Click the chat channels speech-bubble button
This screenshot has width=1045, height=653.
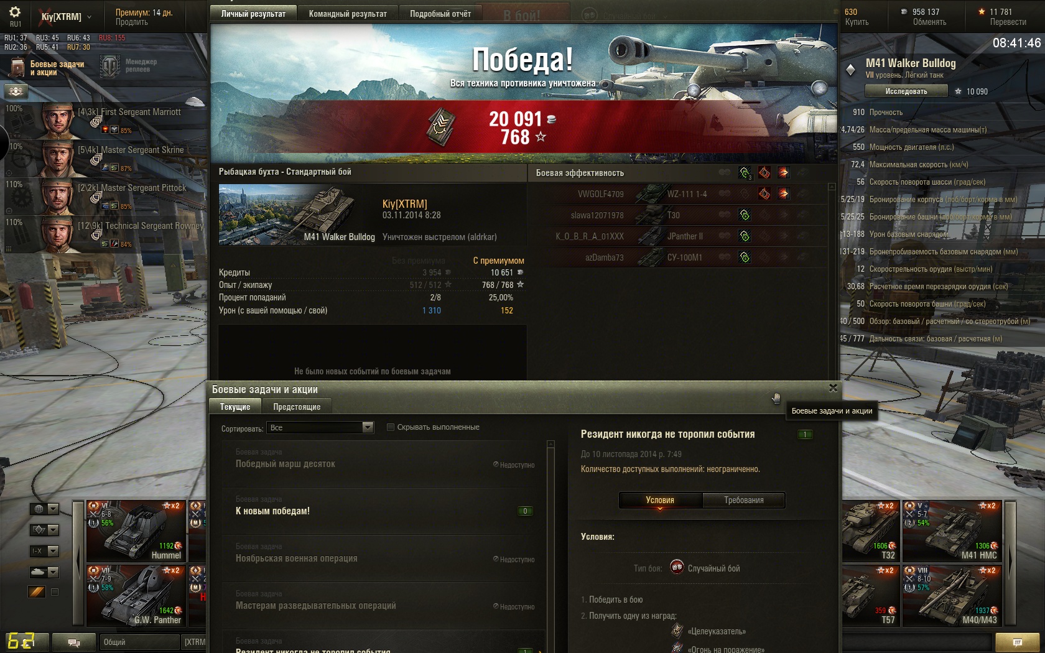pyautogui.click(x=73, y=642)
